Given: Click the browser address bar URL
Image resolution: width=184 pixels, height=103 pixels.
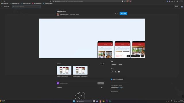Looking at the screenshot, I should 69,1.
